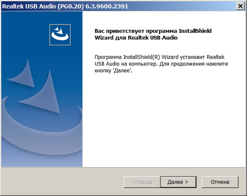The height and width of the screenshot is (196, 247).
Task: Click the paragraph starting with Программа InstallShield(R) Wizard
Action: tap(161, 64)
